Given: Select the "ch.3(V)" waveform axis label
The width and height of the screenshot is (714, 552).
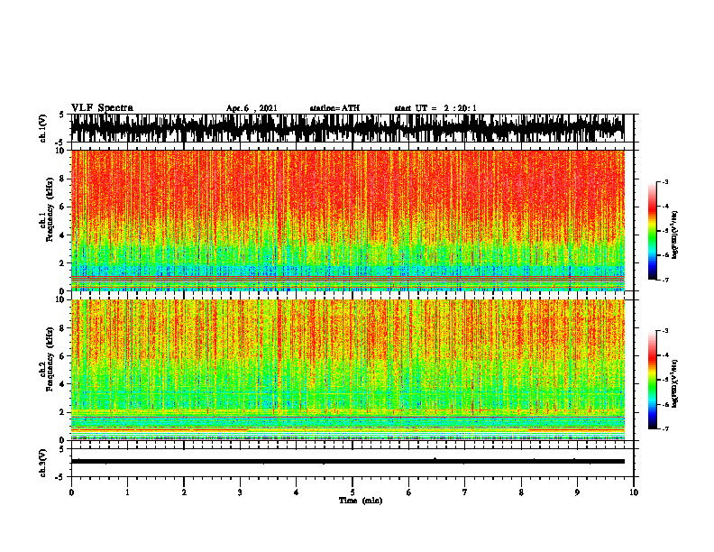Looking at the screenshot, I should (x=43, y=463).
